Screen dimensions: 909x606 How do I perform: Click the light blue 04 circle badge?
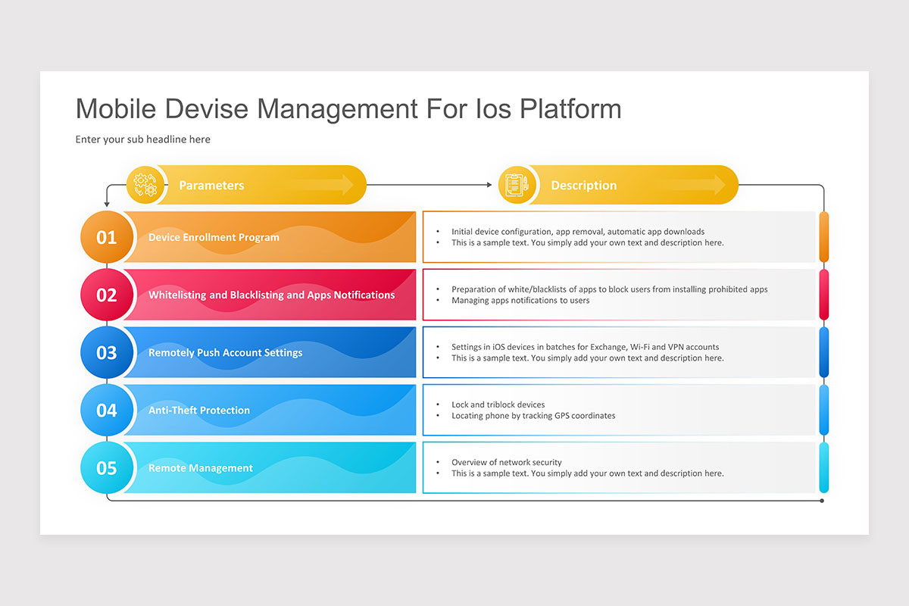pyautogui.click(x=107, y=410)
